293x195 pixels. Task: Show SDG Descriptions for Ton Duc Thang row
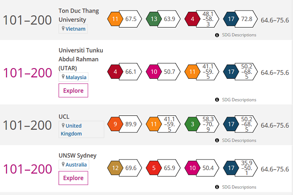239,35
